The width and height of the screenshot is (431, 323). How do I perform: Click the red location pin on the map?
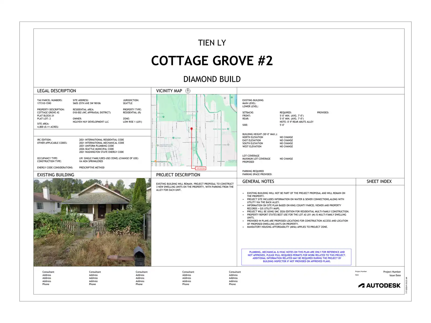click(192, 129)
